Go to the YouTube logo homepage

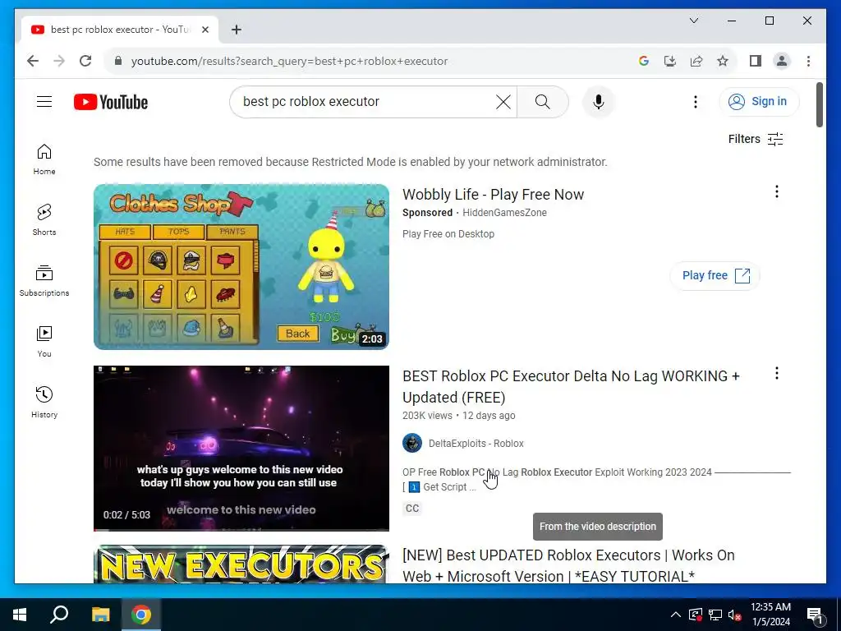(x=111, y=102)
